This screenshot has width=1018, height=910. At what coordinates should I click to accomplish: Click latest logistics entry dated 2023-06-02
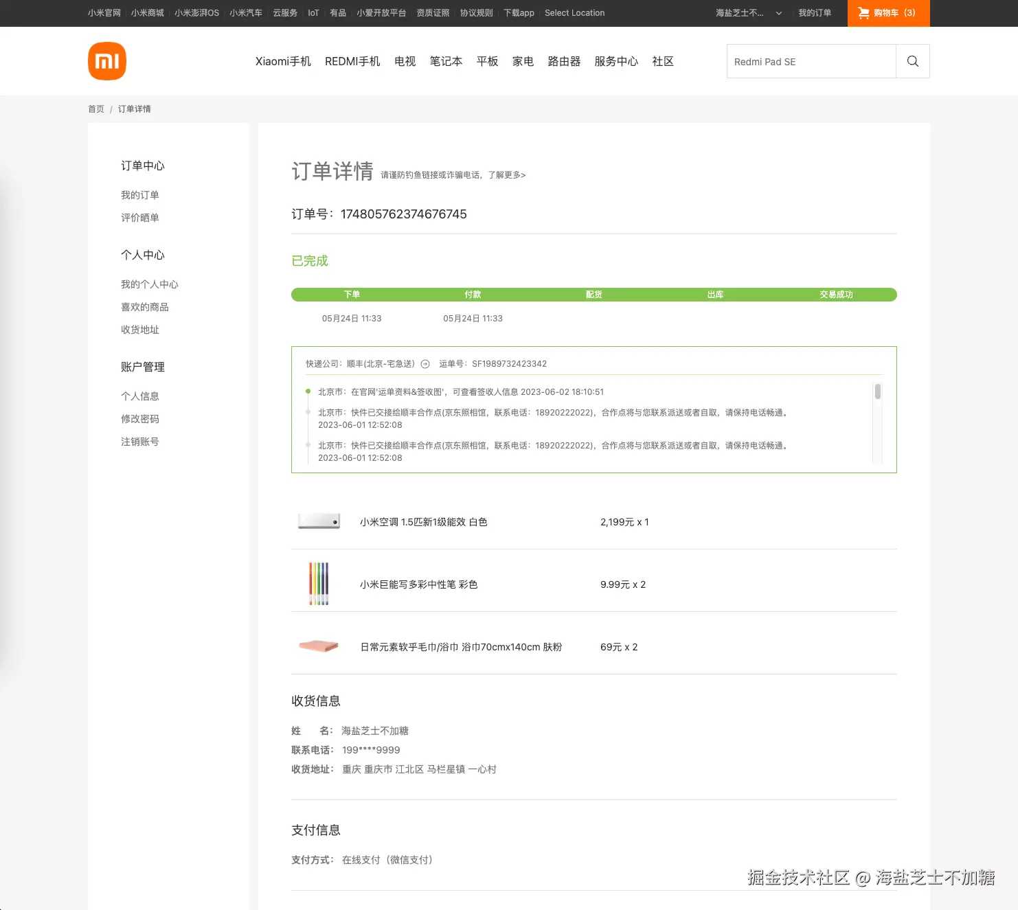tap(461, 392)
